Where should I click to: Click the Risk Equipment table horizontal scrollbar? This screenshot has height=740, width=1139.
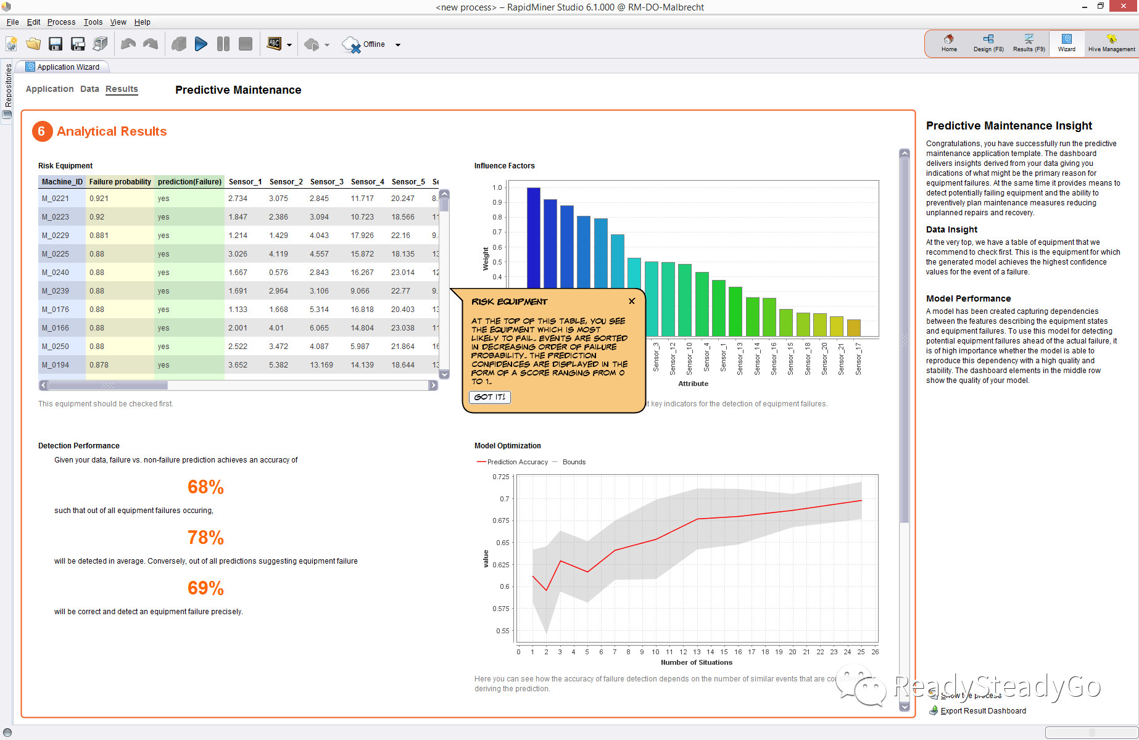point(238,385)
